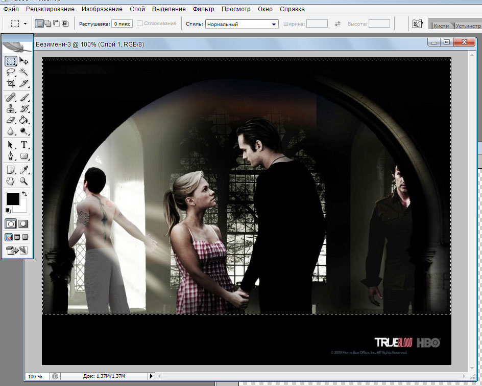Select the Brush tool
Viewport: 482px width, 386px height.
click(24, 98)
